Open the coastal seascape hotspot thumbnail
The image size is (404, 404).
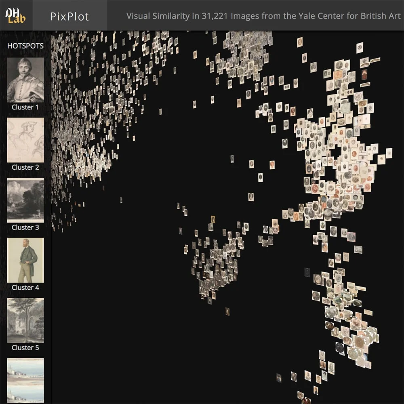click(25, 381)
